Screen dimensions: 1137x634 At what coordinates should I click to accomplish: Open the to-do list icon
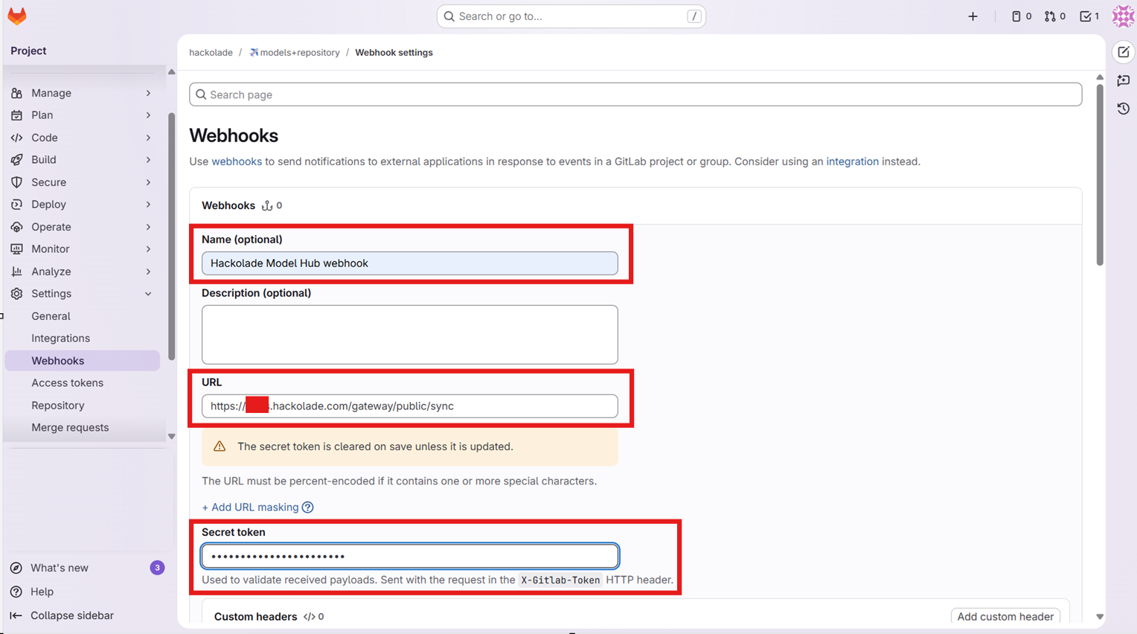click(x=1085, y=16)
